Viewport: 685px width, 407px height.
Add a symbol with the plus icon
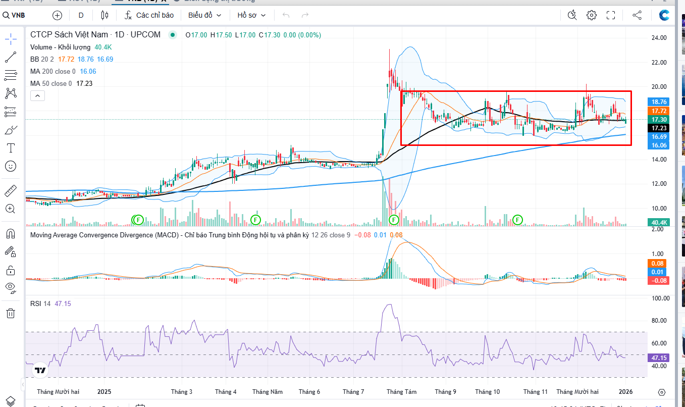[58, 15]
